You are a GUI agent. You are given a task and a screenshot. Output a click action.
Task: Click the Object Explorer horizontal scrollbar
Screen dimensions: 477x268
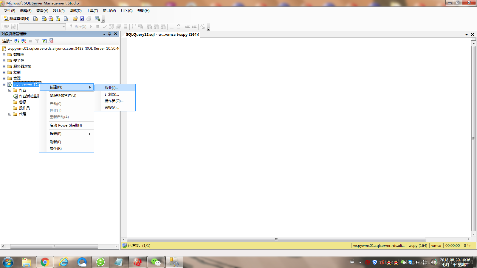tap(54, 246)
